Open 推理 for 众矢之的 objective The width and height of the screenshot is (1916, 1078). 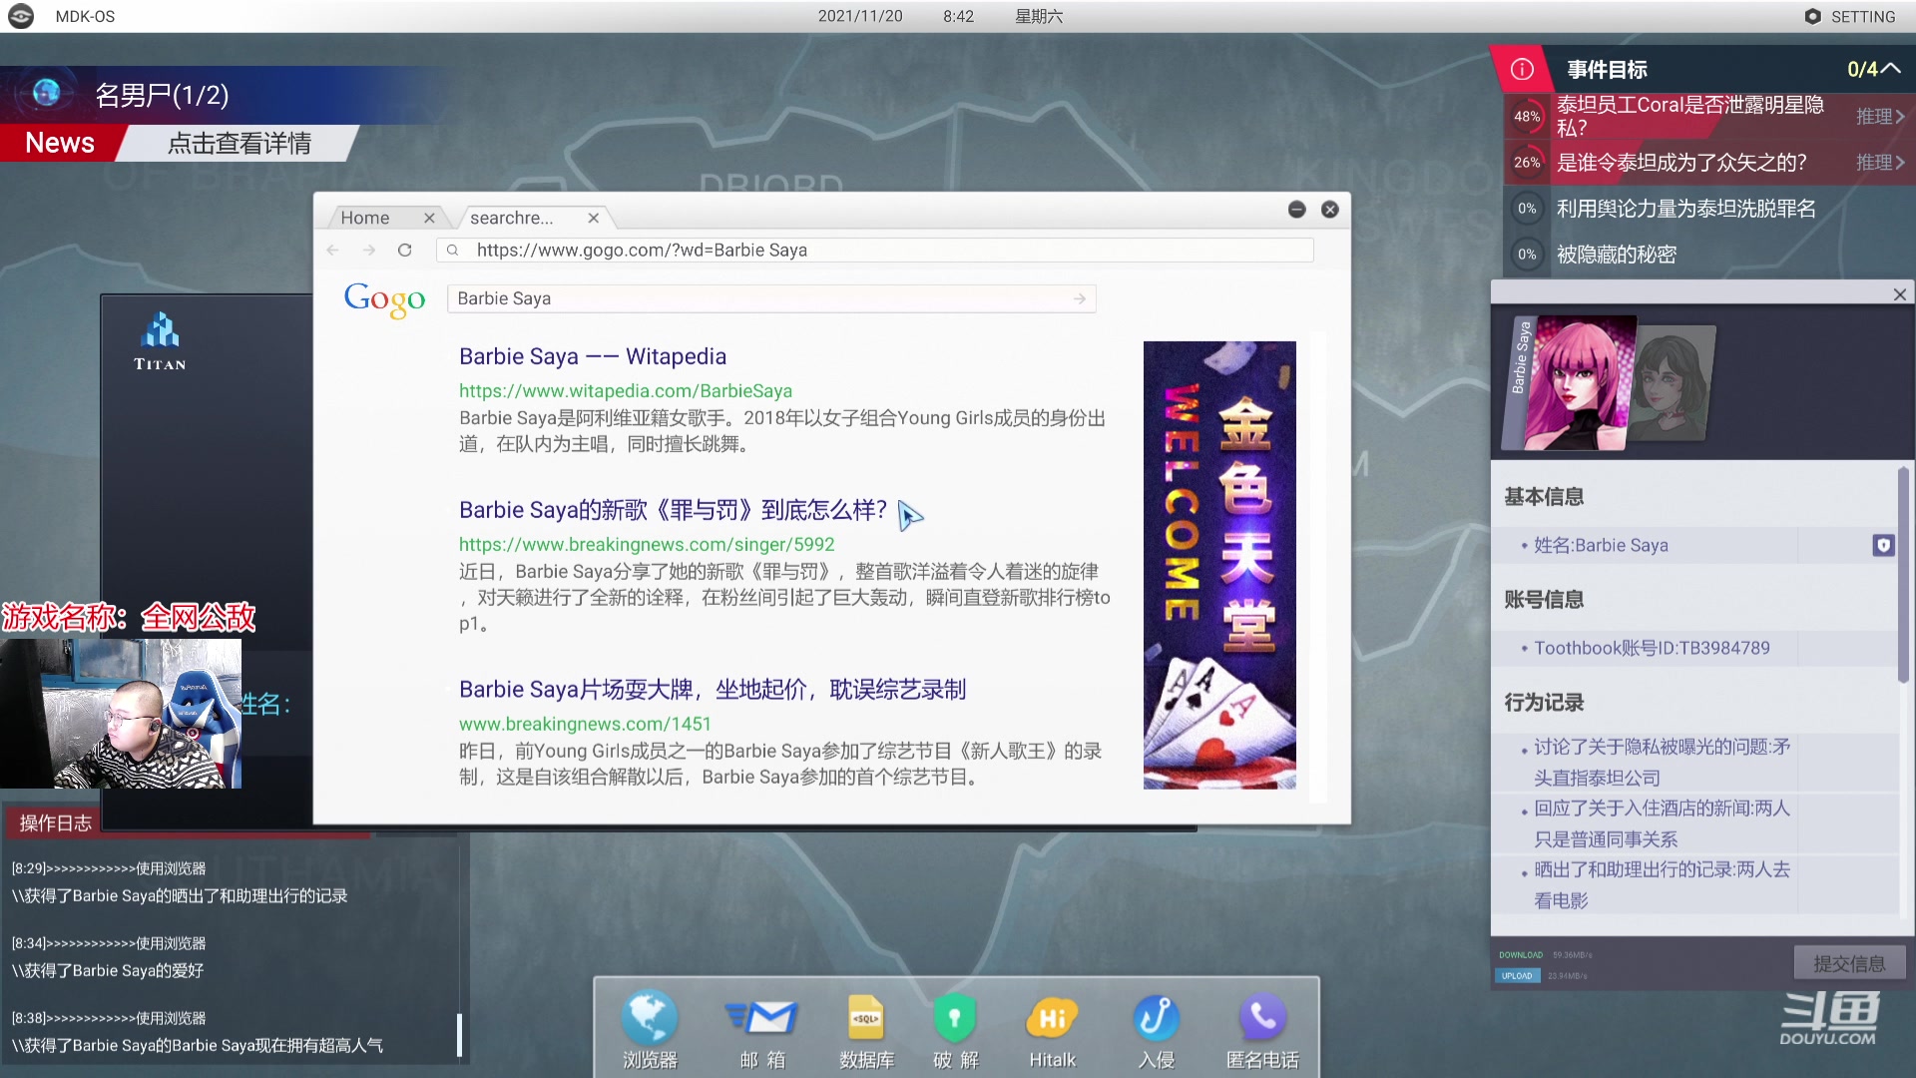tap(1880, 162)
